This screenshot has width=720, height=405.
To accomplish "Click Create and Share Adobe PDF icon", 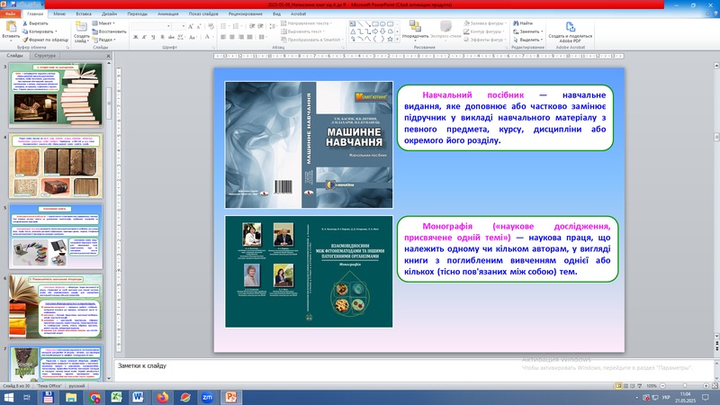I will pyautogui.click(x=570, y=27).
